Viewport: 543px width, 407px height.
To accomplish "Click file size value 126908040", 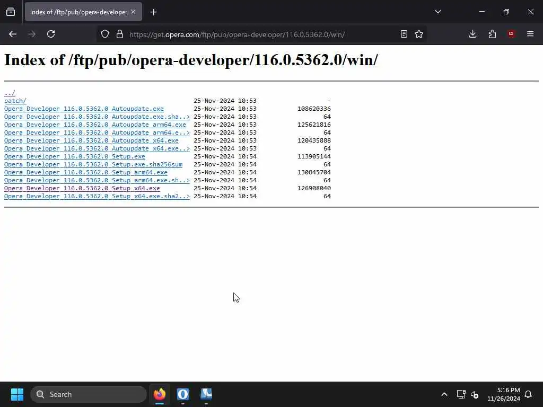I will tap(314, 188).
